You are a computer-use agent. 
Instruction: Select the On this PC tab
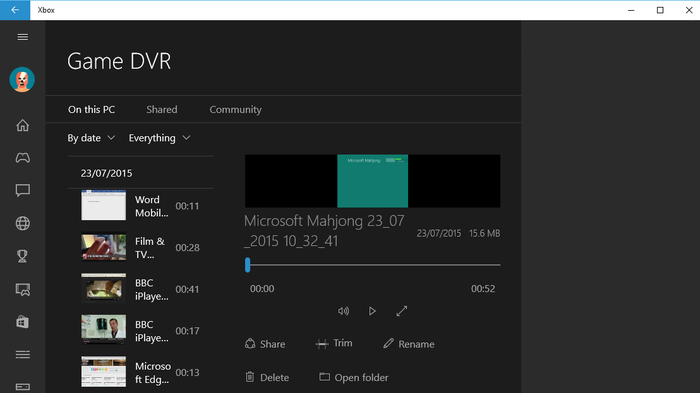pyautogui.click(x=91, y=109)
